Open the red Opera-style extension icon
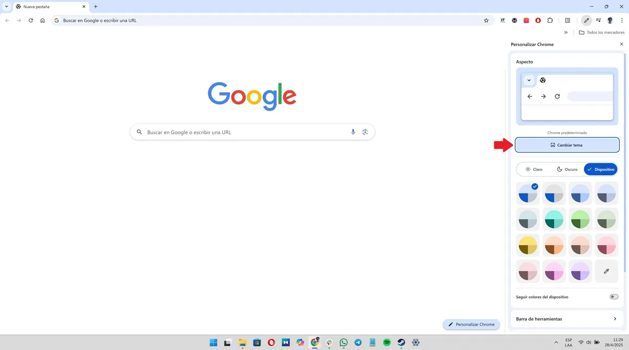The height and width of the screenshot is (350, 629). (538, 20)
